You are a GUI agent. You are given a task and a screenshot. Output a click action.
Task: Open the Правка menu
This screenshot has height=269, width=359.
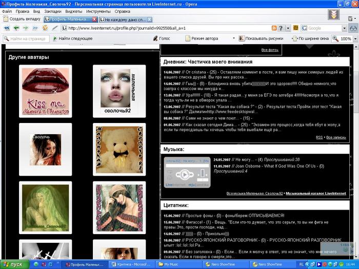22,11
